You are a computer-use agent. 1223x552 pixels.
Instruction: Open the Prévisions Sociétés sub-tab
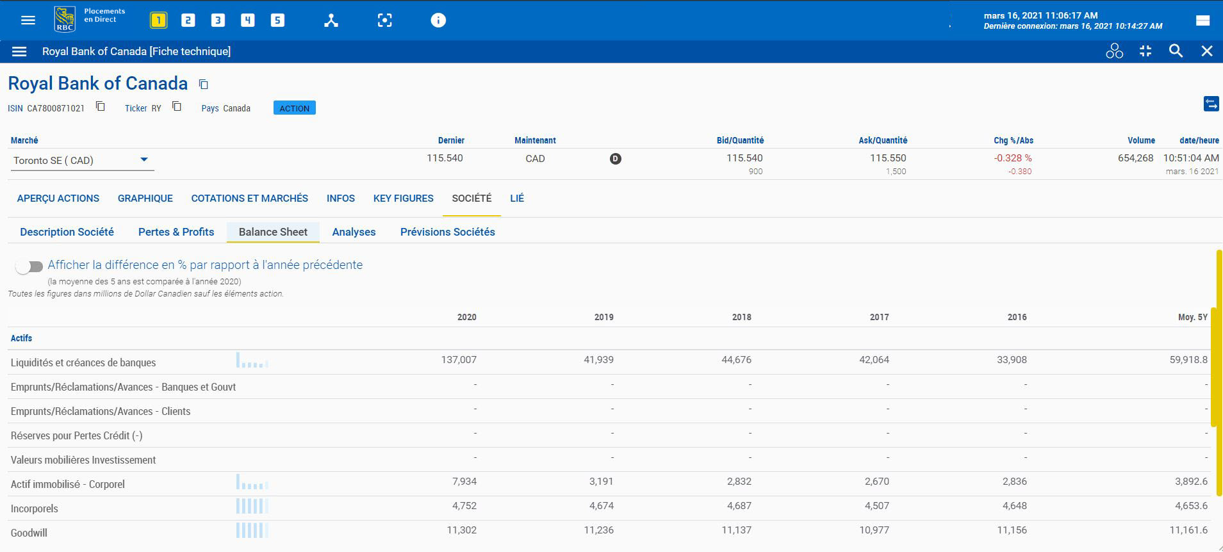point(448,232)
